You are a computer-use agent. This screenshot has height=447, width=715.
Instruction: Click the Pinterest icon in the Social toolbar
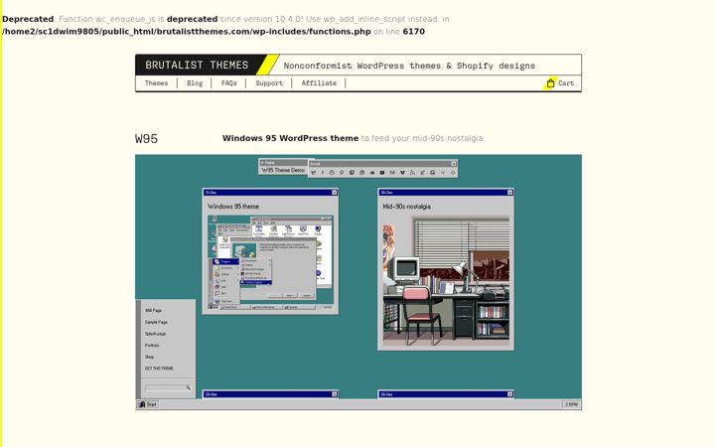tap(342, 173)
